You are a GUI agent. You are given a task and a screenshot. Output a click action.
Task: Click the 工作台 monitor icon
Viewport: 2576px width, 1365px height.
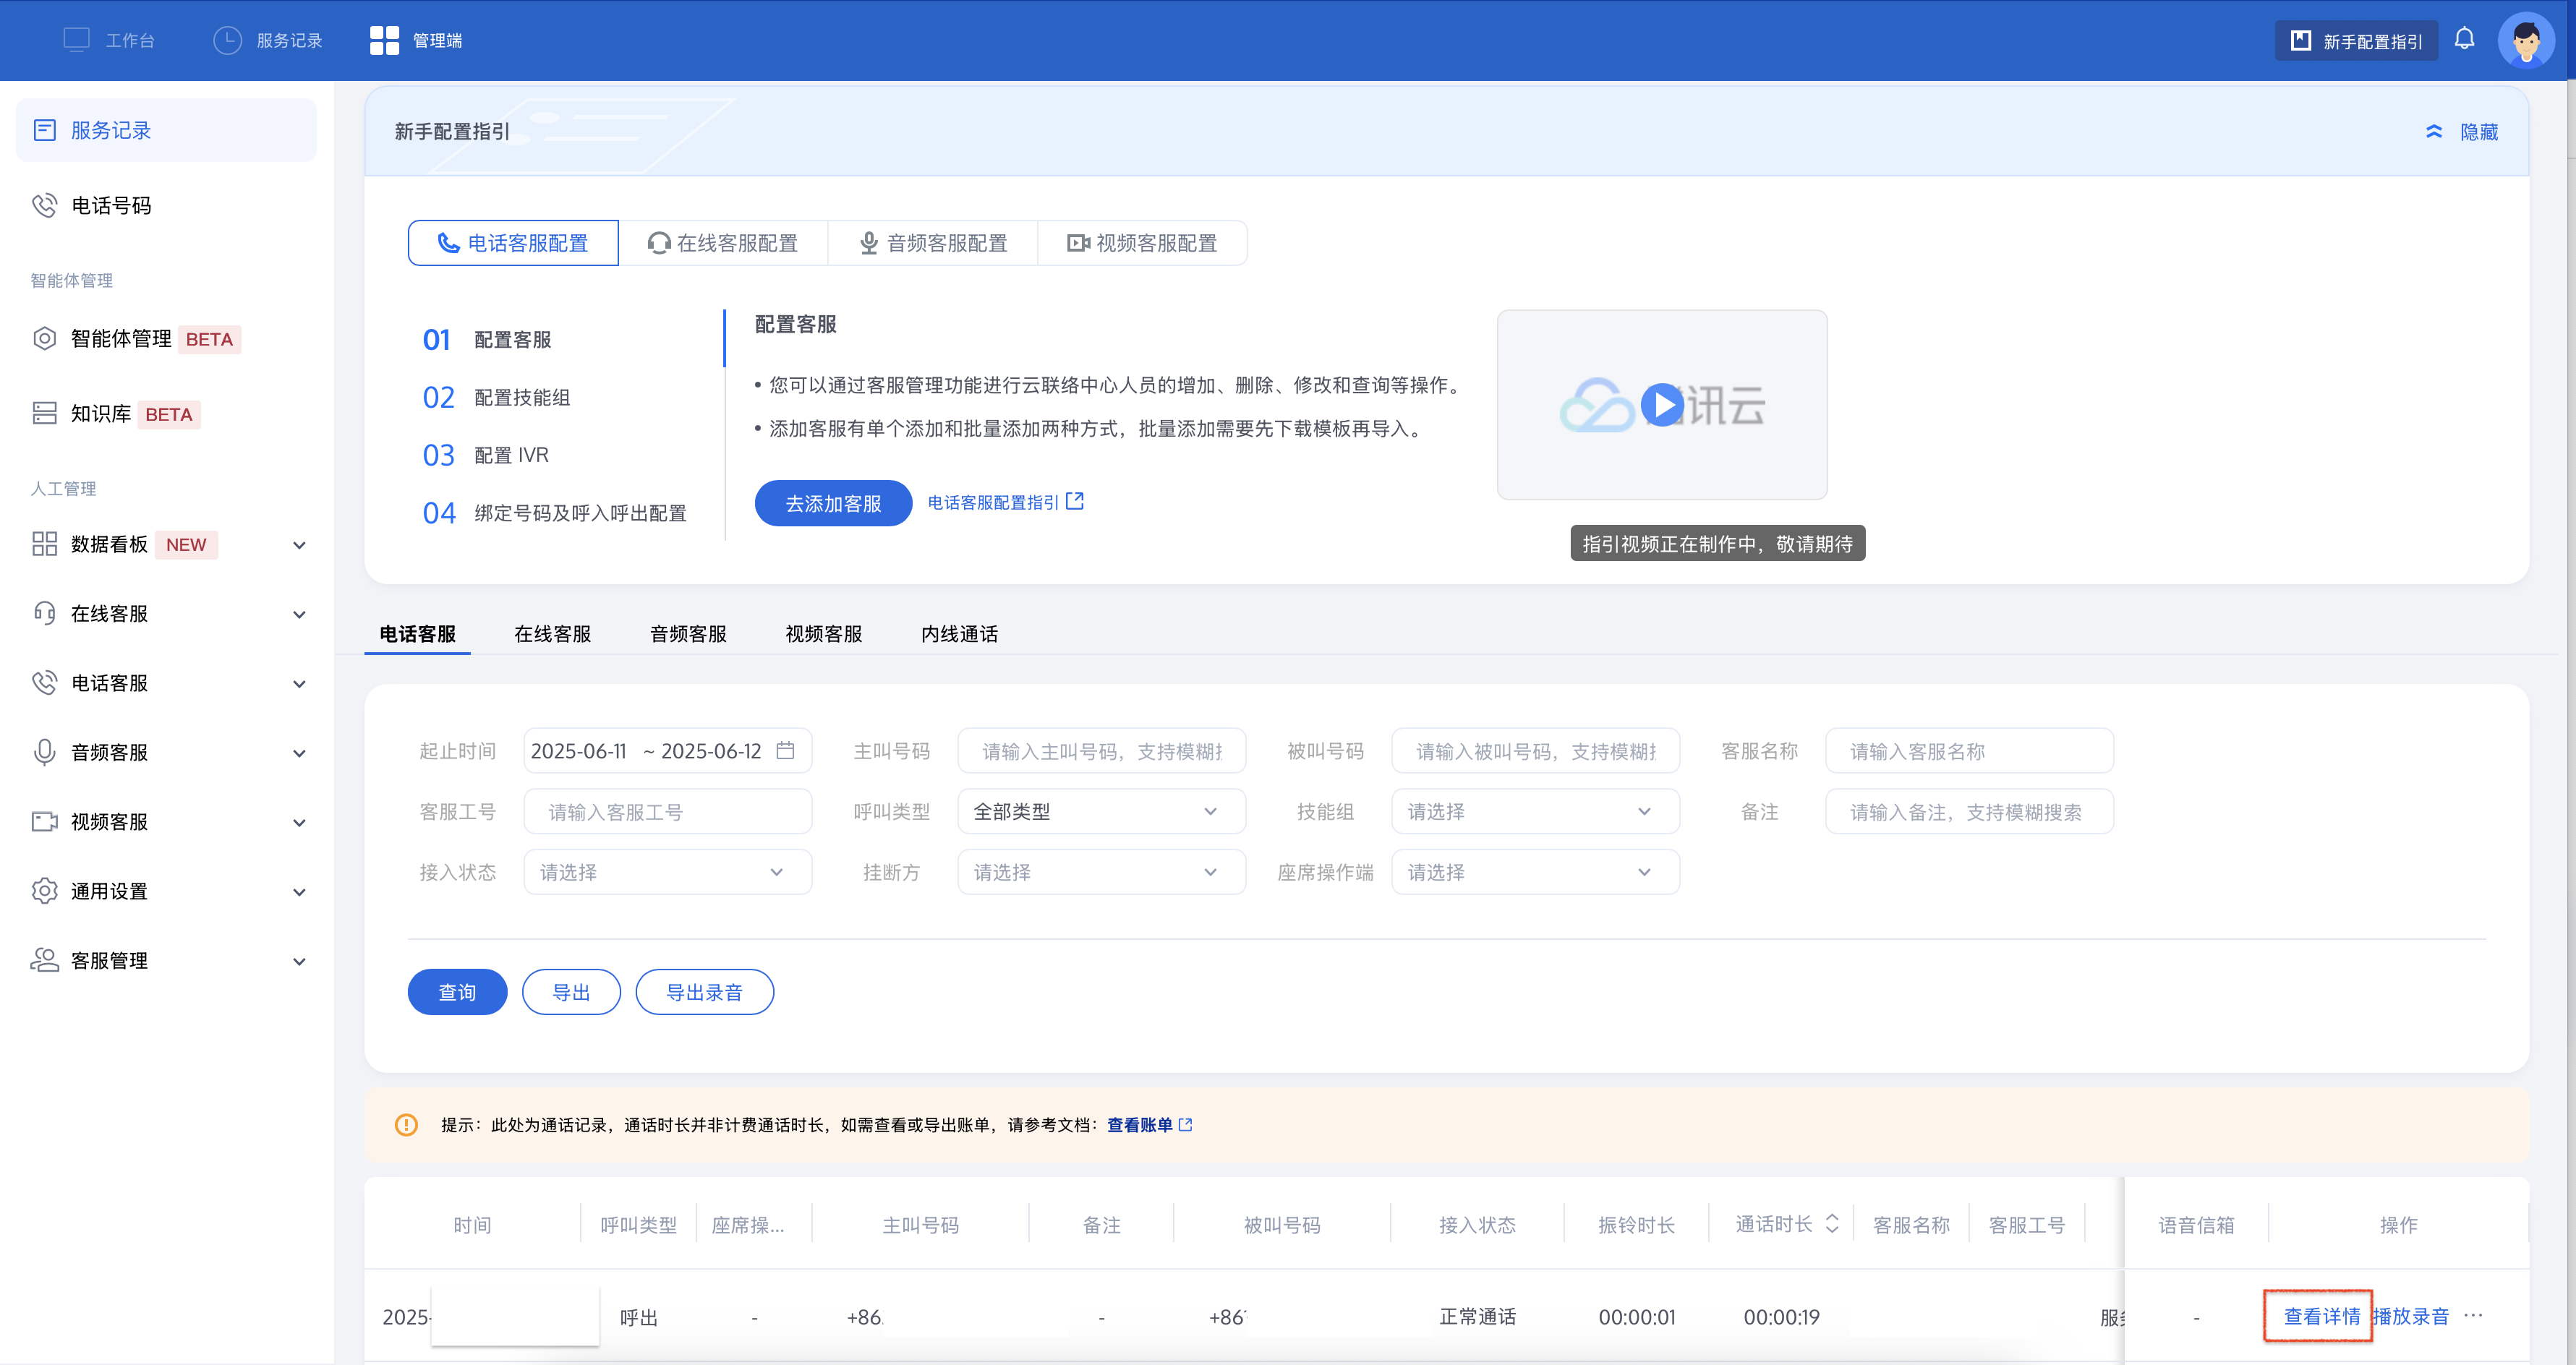76,40
